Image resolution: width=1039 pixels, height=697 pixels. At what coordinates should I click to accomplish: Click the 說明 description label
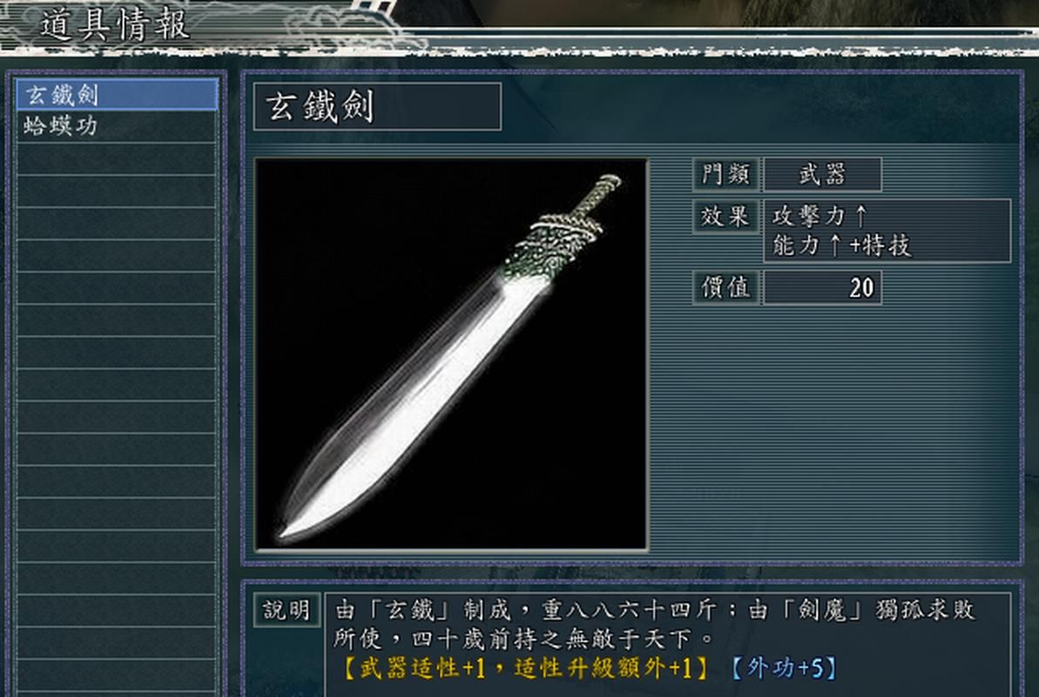pos(287,610)
